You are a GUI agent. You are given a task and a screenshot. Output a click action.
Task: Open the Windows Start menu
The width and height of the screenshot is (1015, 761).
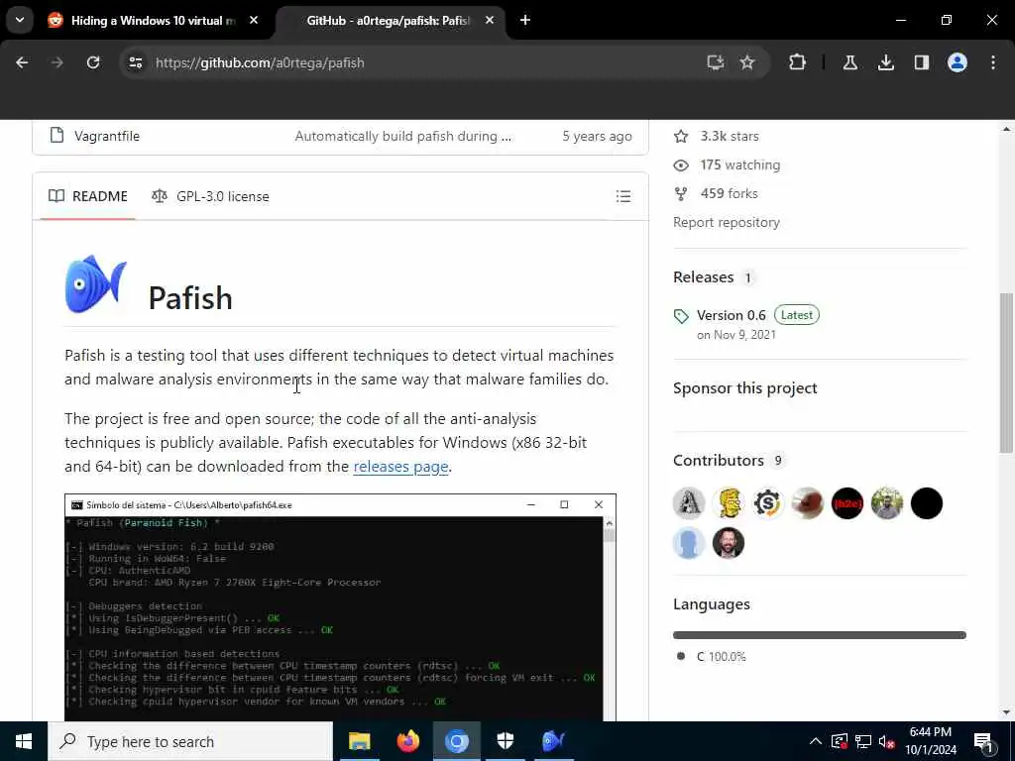click(24, 741)
